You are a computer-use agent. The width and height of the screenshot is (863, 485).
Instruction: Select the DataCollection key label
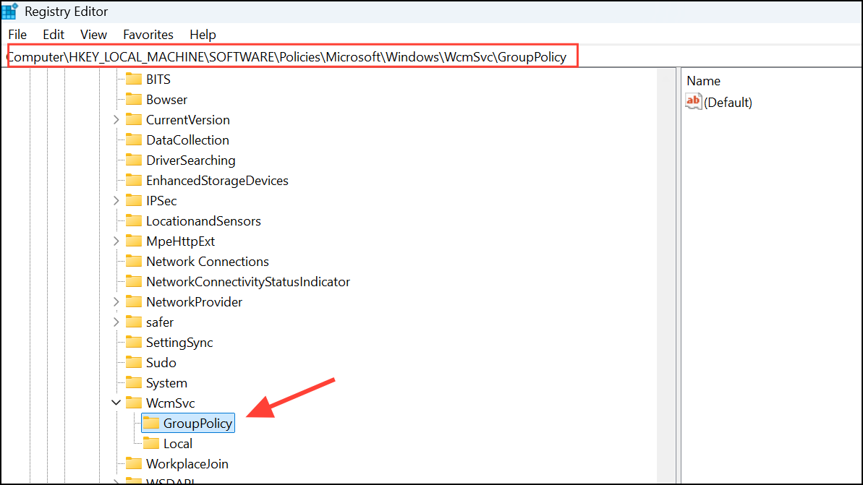pos(187,140)
